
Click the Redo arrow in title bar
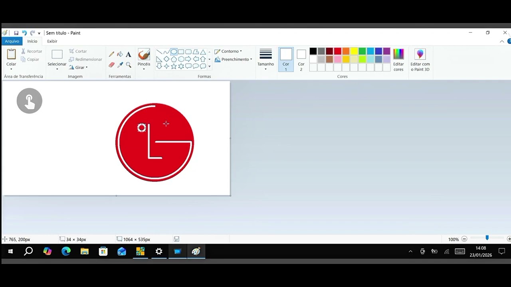tap(32, 33)
